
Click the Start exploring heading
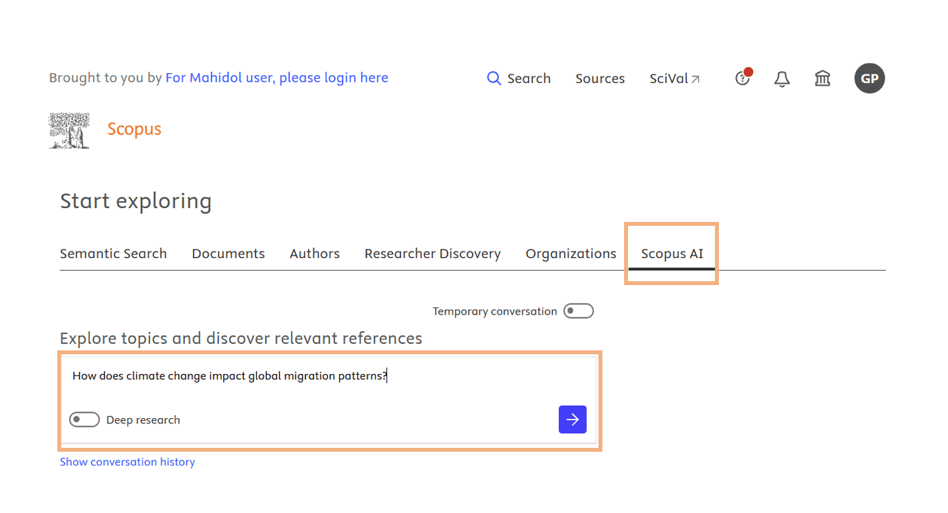point(136,202)
